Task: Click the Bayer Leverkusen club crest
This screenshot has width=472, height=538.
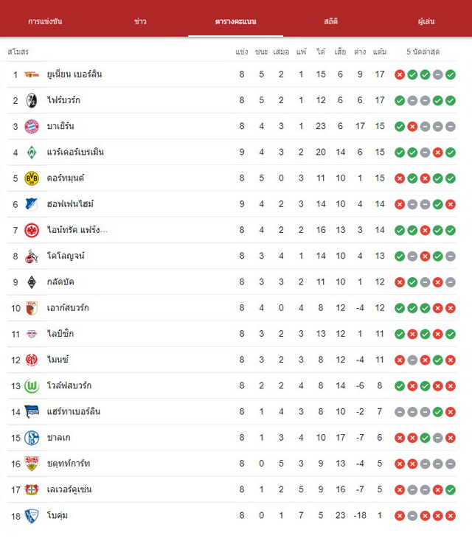Action: [x=32, y=489]
